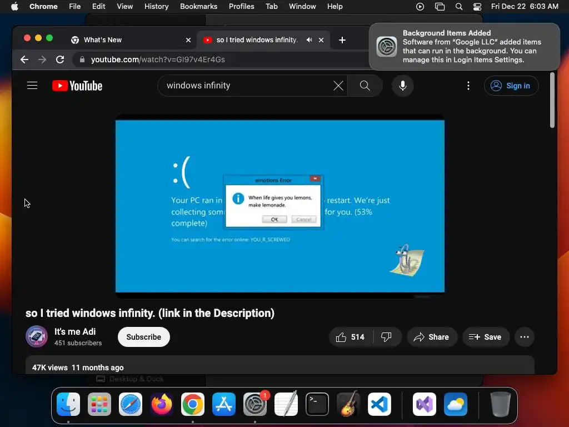Click the 514 like count
Screen dimensions: 569x427
click(x=357, y=337)
